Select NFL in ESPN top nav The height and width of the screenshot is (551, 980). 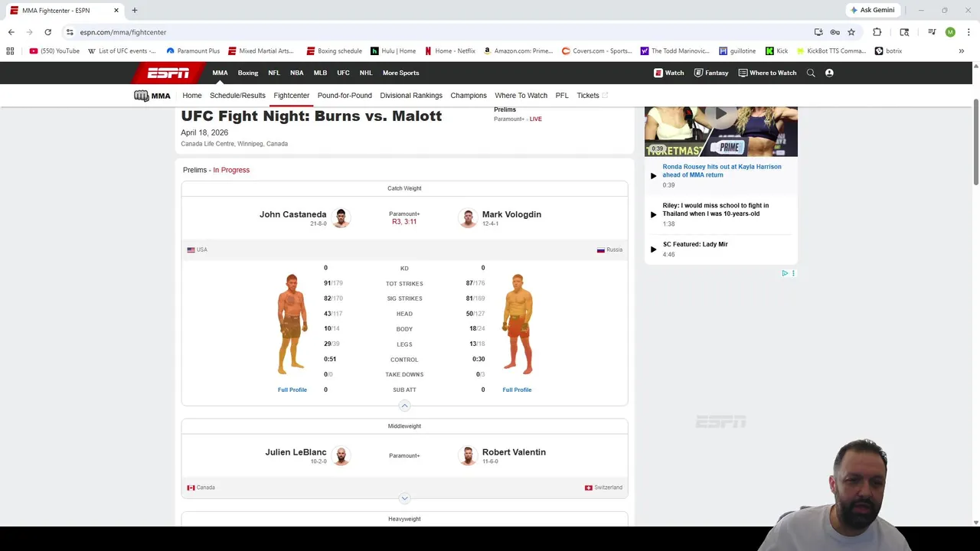pyautogui.click(x=274, y=73)
